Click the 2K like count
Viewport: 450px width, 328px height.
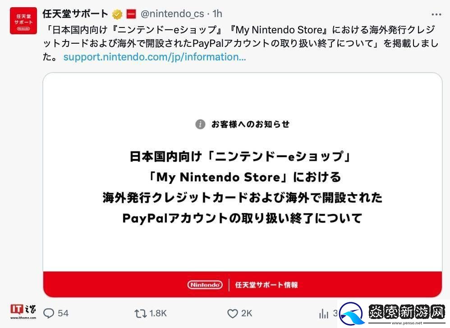246,313
